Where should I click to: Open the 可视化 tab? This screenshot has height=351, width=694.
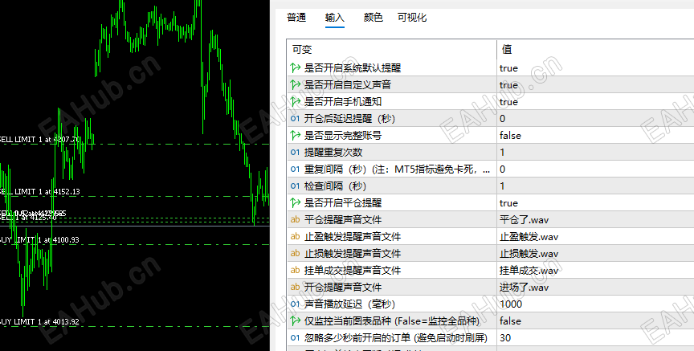tap(412, 18)
